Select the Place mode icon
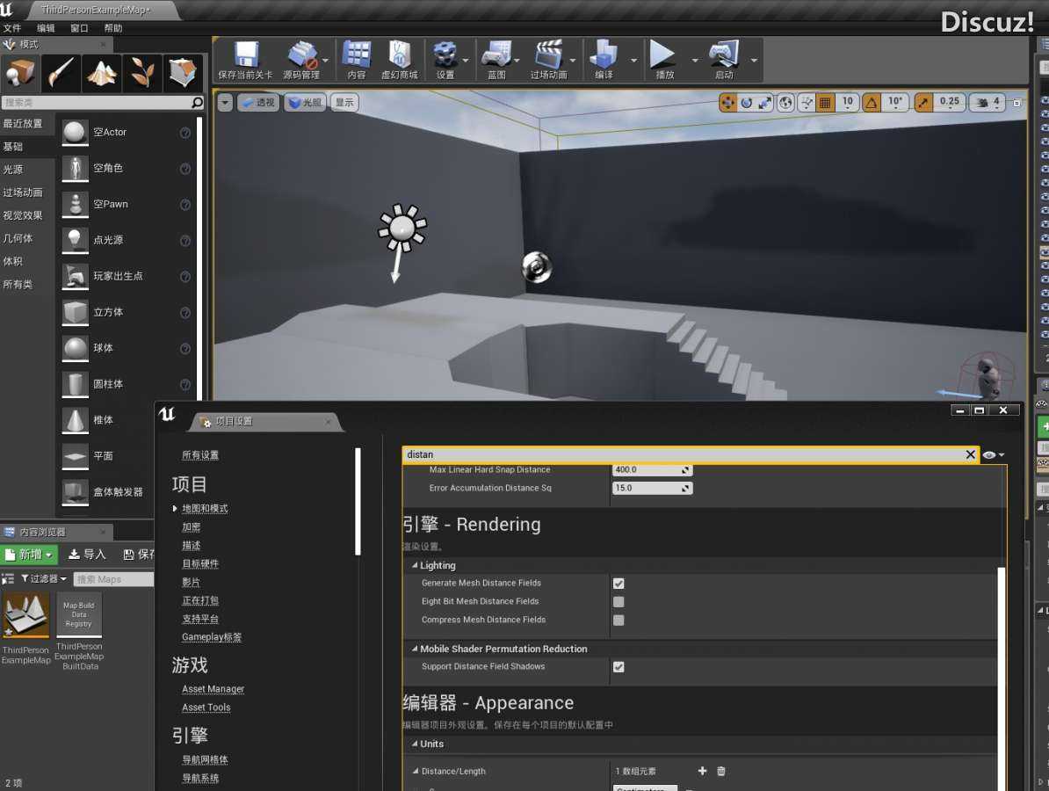1049x791 pixels. 20,72
